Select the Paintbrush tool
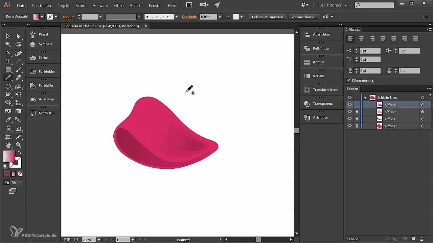This screenshot has width=433, height=243. pos(19,70)
